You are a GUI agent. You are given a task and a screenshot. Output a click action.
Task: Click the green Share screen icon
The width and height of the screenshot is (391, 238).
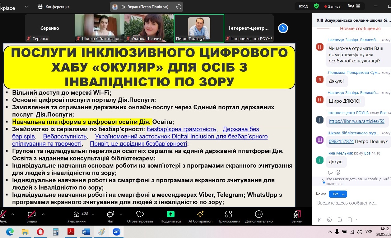click(x=171, y=214)
